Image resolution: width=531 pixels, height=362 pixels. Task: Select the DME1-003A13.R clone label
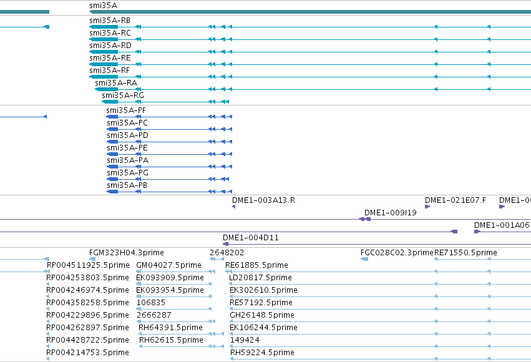click(263, 200)
